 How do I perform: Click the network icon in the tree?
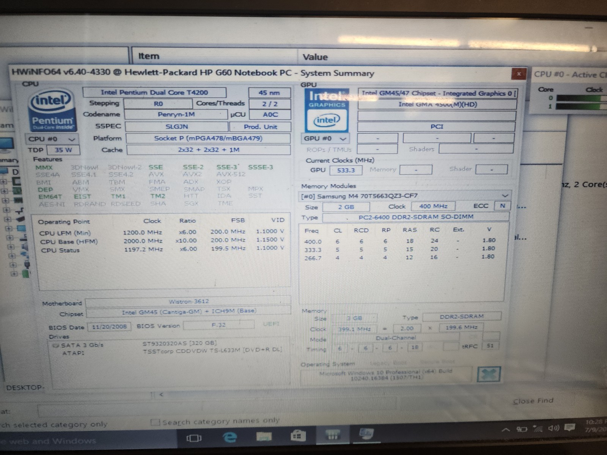[25, 255]
